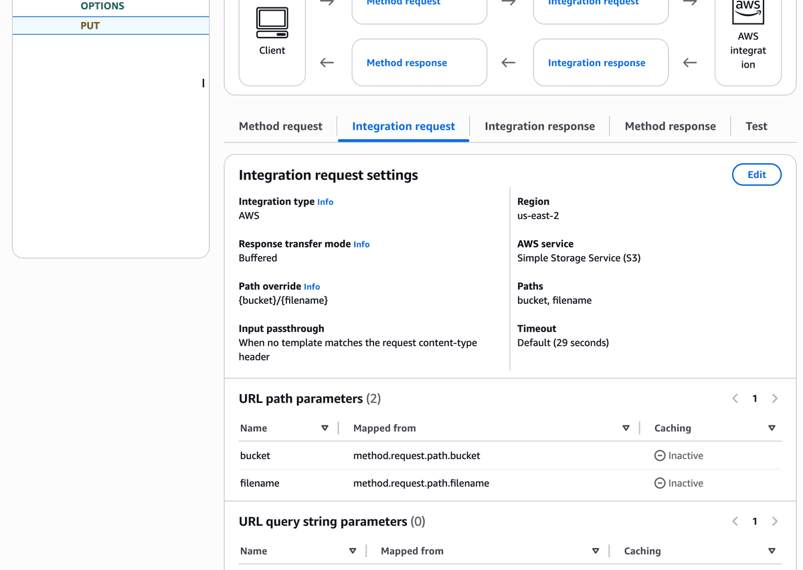Switch to the Test tab
This screenshot has height=570, width=803.
[756, 126]
